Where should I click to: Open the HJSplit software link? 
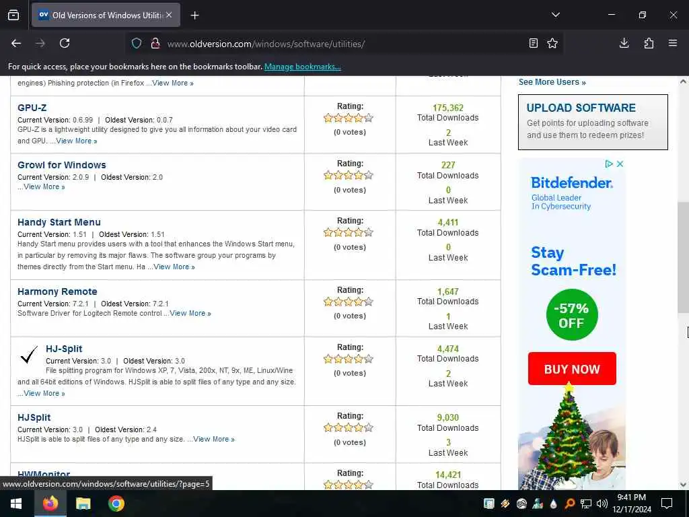34,417
